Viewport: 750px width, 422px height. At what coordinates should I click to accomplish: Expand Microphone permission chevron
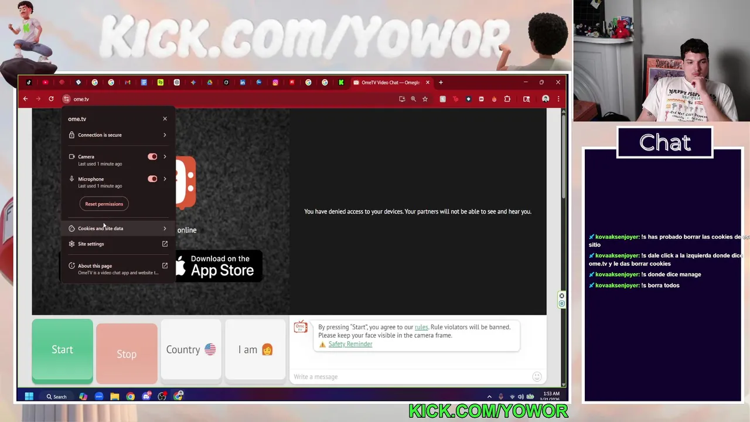tap(165, 179)
